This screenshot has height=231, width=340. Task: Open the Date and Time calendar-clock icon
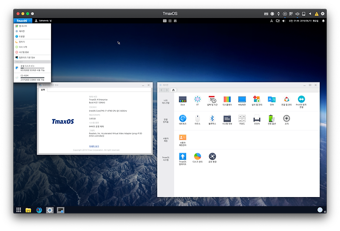pyautogui.click(x=212, y=99)
